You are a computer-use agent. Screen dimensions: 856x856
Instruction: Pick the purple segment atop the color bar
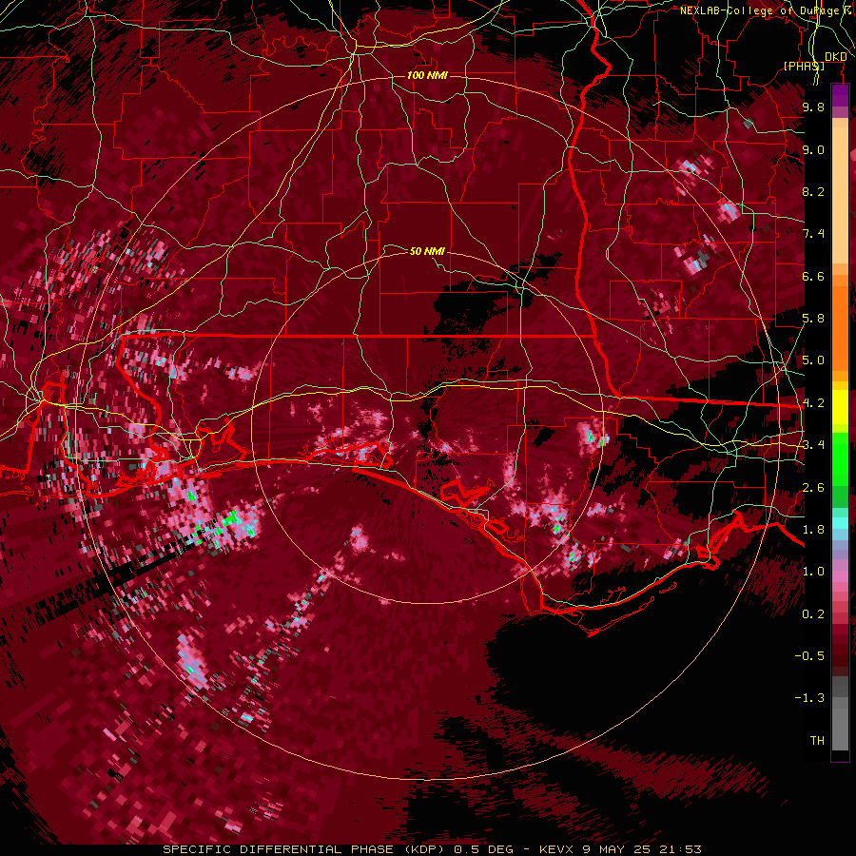point(840,95)
